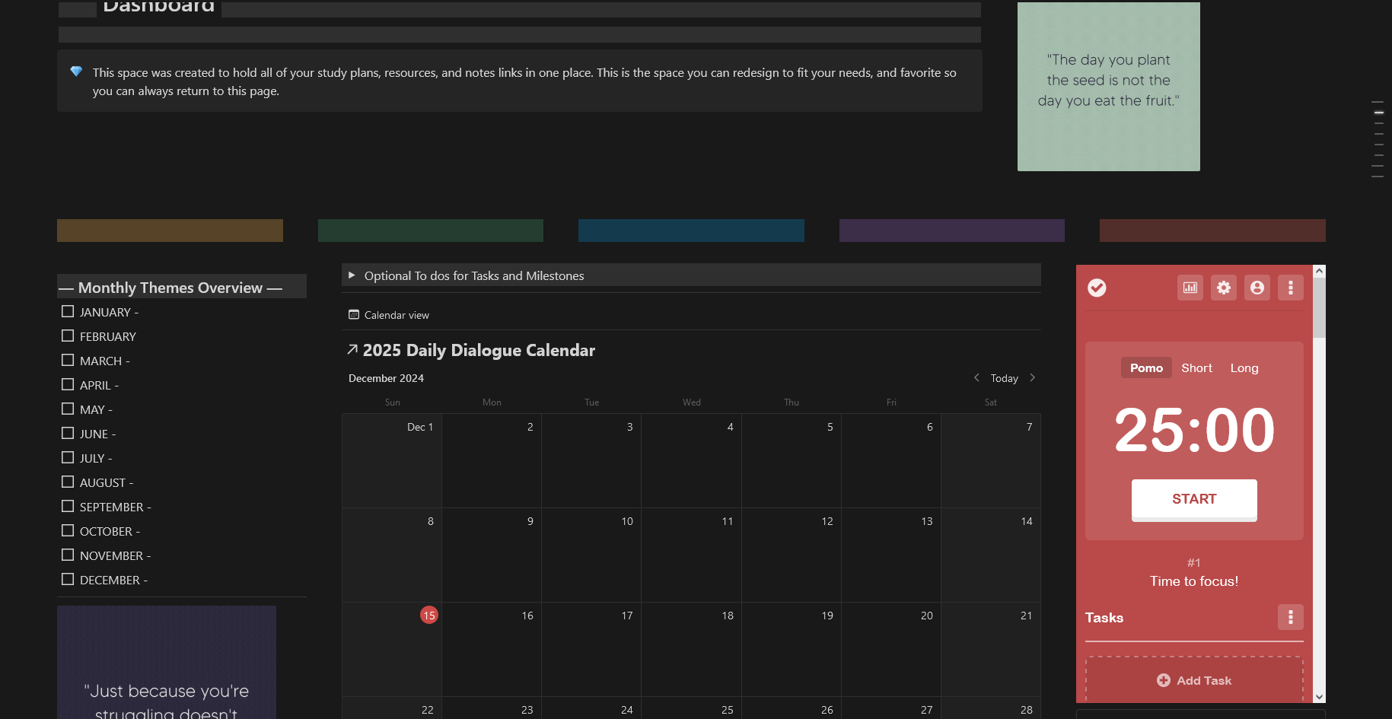The image size is (1392, 719).
Task: Click the Pomofocus checkmark logo
Action: (1097, 288)
